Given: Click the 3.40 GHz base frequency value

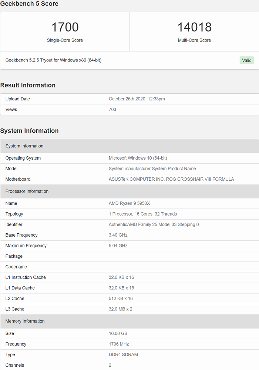Looking at the screenshot, I should click(x=118, y=235).
